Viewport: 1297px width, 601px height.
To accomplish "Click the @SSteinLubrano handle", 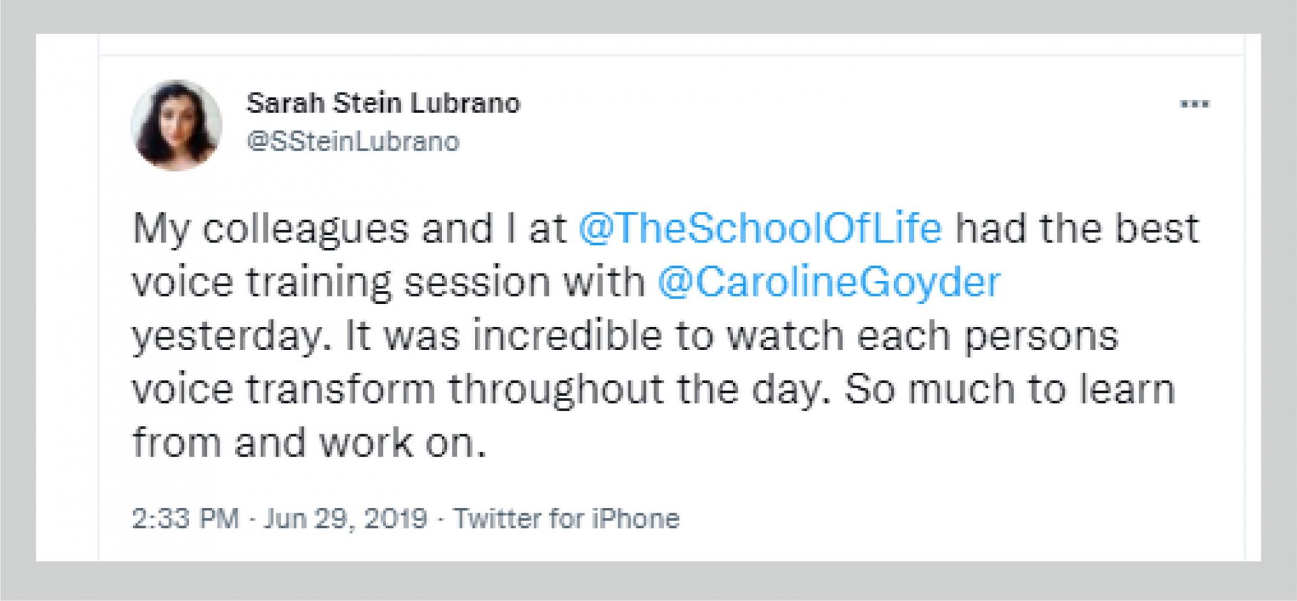I will click(x=353, y=142).
